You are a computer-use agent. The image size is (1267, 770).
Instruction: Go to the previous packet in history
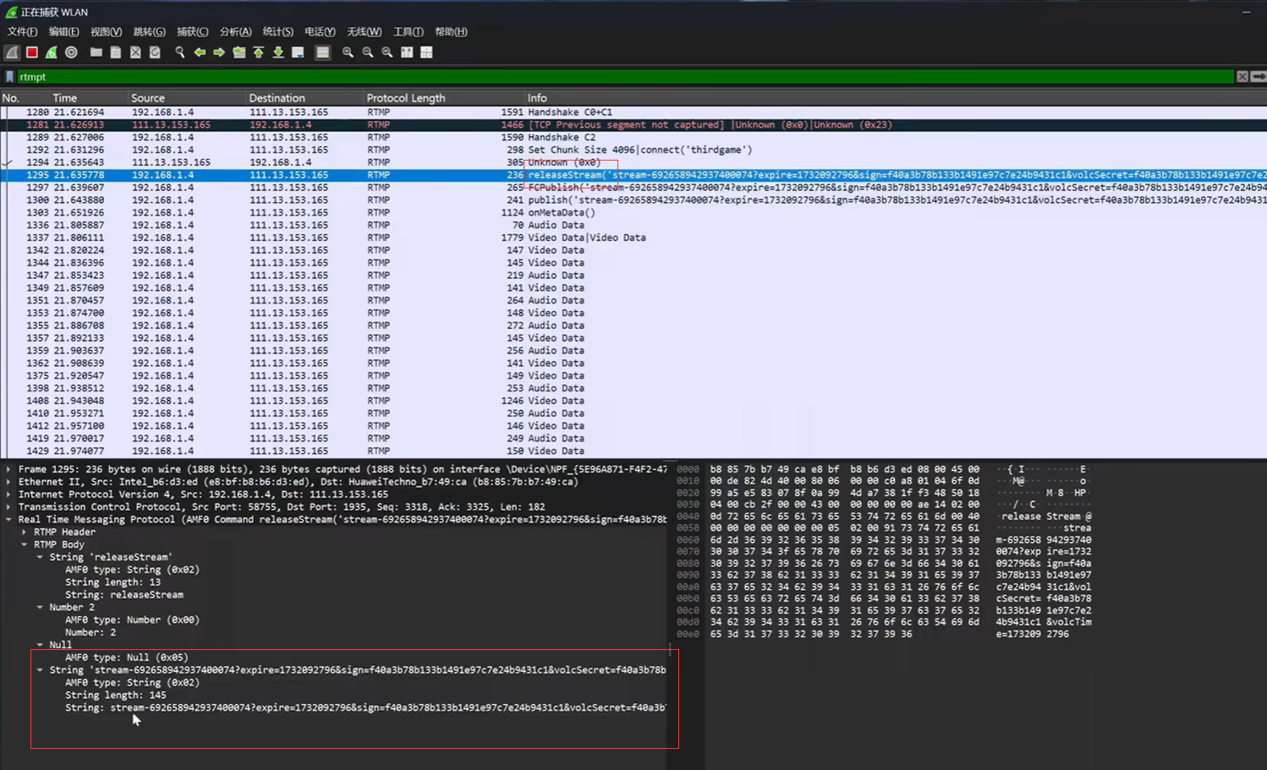pos(200,52)
